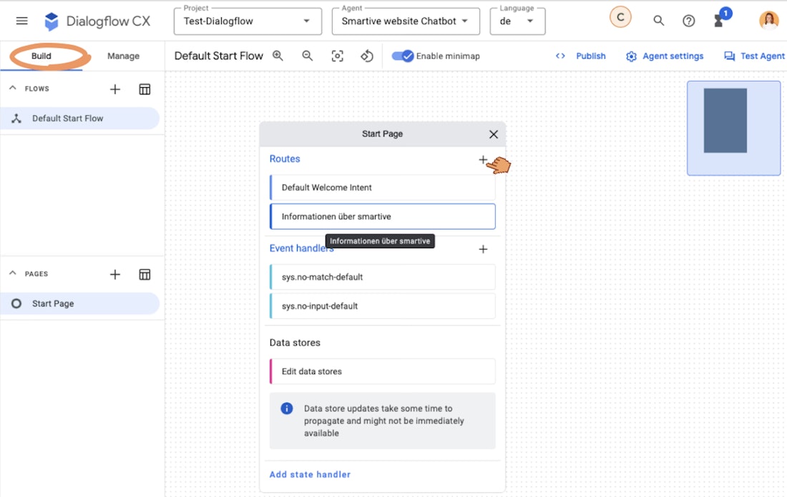Open the Informationen über smartive route
Viewport: 787px width, 497px height.
(383, 216)
